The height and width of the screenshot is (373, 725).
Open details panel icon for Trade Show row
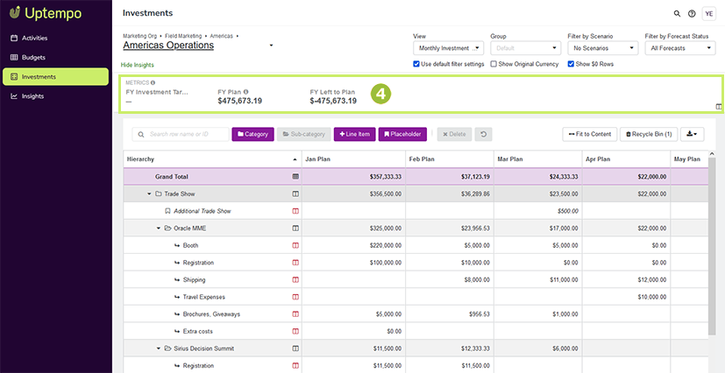click(x=295, y=194)
